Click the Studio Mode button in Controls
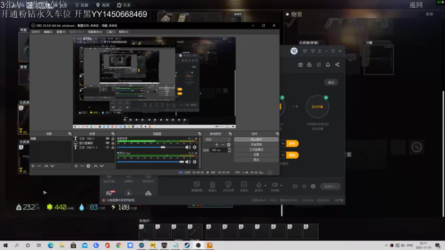The width and height of the screenshot is (445, 250). pyautogui.click(x=256, y=149)
